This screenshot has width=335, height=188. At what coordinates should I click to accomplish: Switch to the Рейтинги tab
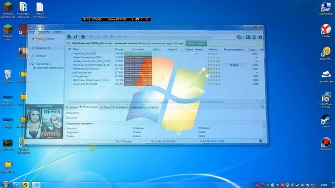119,107
